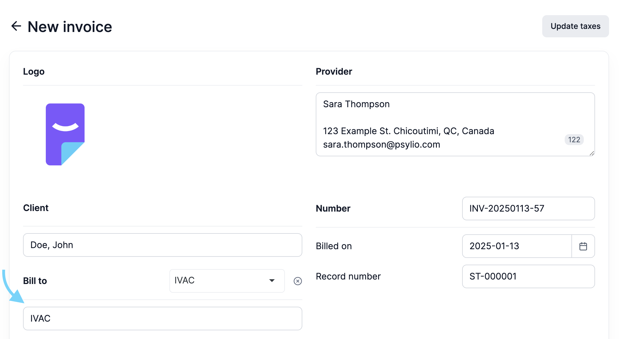Open the Bill to IVAC combo box
The width and height of the screenshot is (622, 339).
pos(227,281)
